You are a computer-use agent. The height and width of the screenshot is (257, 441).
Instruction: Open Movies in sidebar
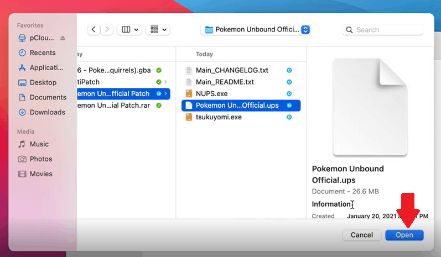point(35,174)
